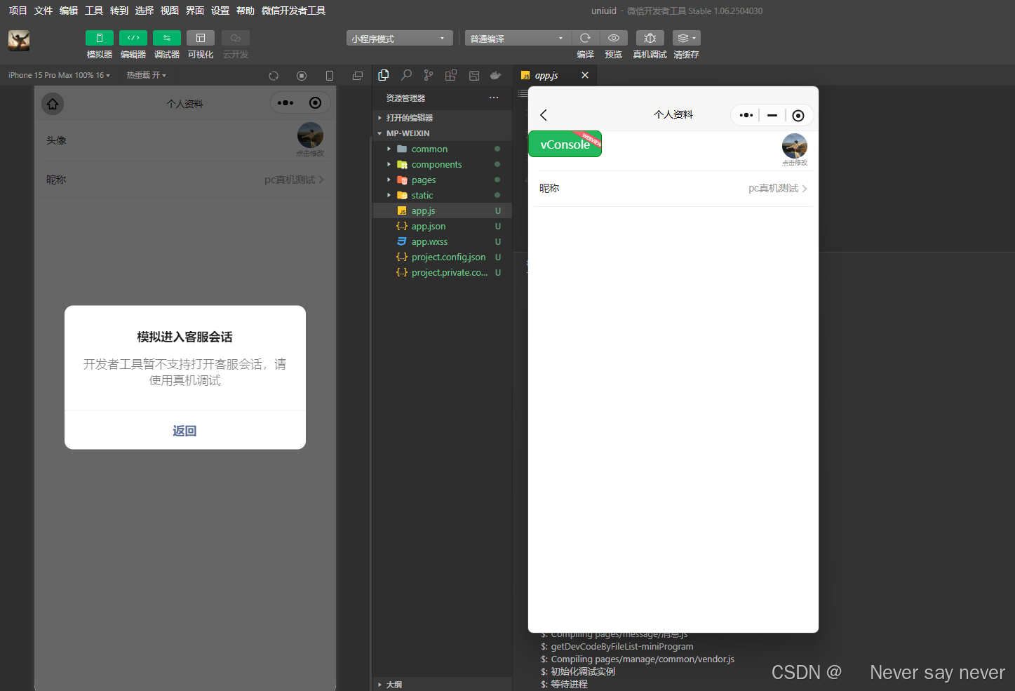Screen dimensions: 1015x691
Task: Collapse the MP-WEIXIN project root
Action: point(443,133)
